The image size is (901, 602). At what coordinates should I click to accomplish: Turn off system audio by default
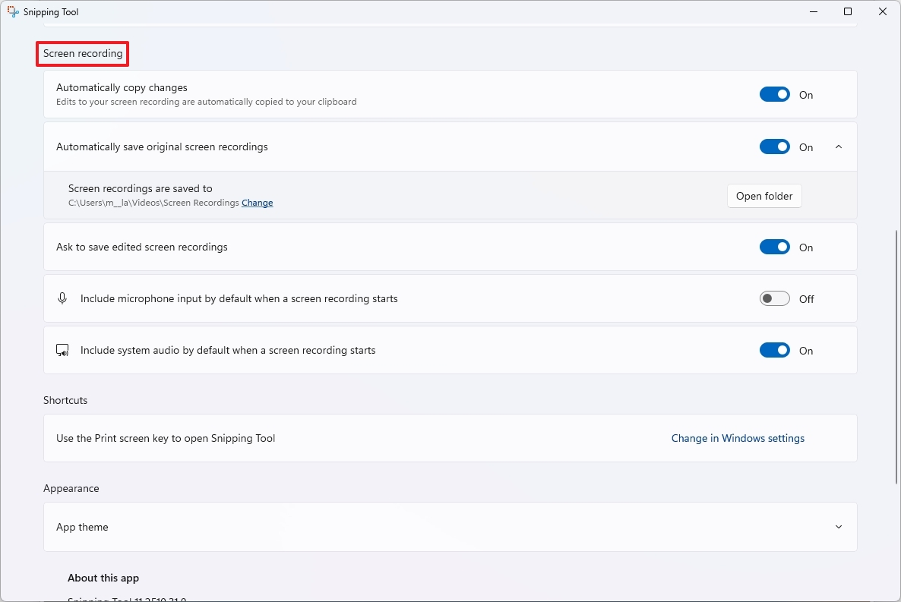[x=774, y=350]
